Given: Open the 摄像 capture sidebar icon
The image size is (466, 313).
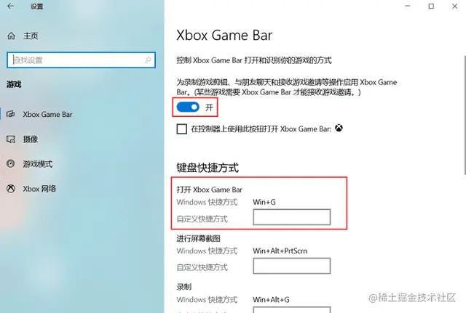Looking at the screenshot, I should [x=11, y=139].
